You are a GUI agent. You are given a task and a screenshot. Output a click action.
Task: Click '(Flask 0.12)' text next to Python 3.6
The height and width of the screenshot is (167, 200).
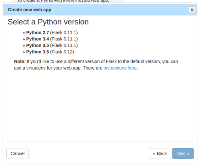62,52
